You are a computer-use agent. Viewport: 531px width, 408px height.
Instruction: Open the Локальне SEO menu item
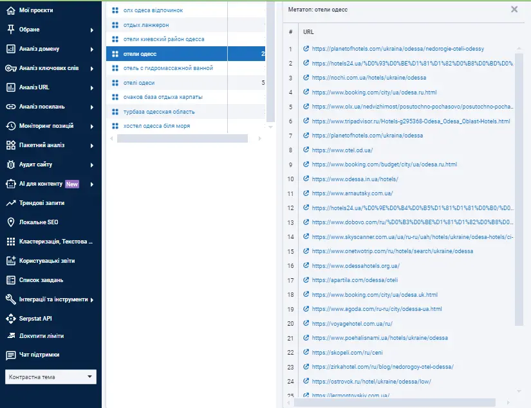pyautogui.click(x=39, y=222)
